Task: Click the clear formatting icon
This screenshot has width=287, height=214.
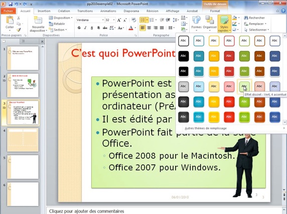Action: [133, 20]
